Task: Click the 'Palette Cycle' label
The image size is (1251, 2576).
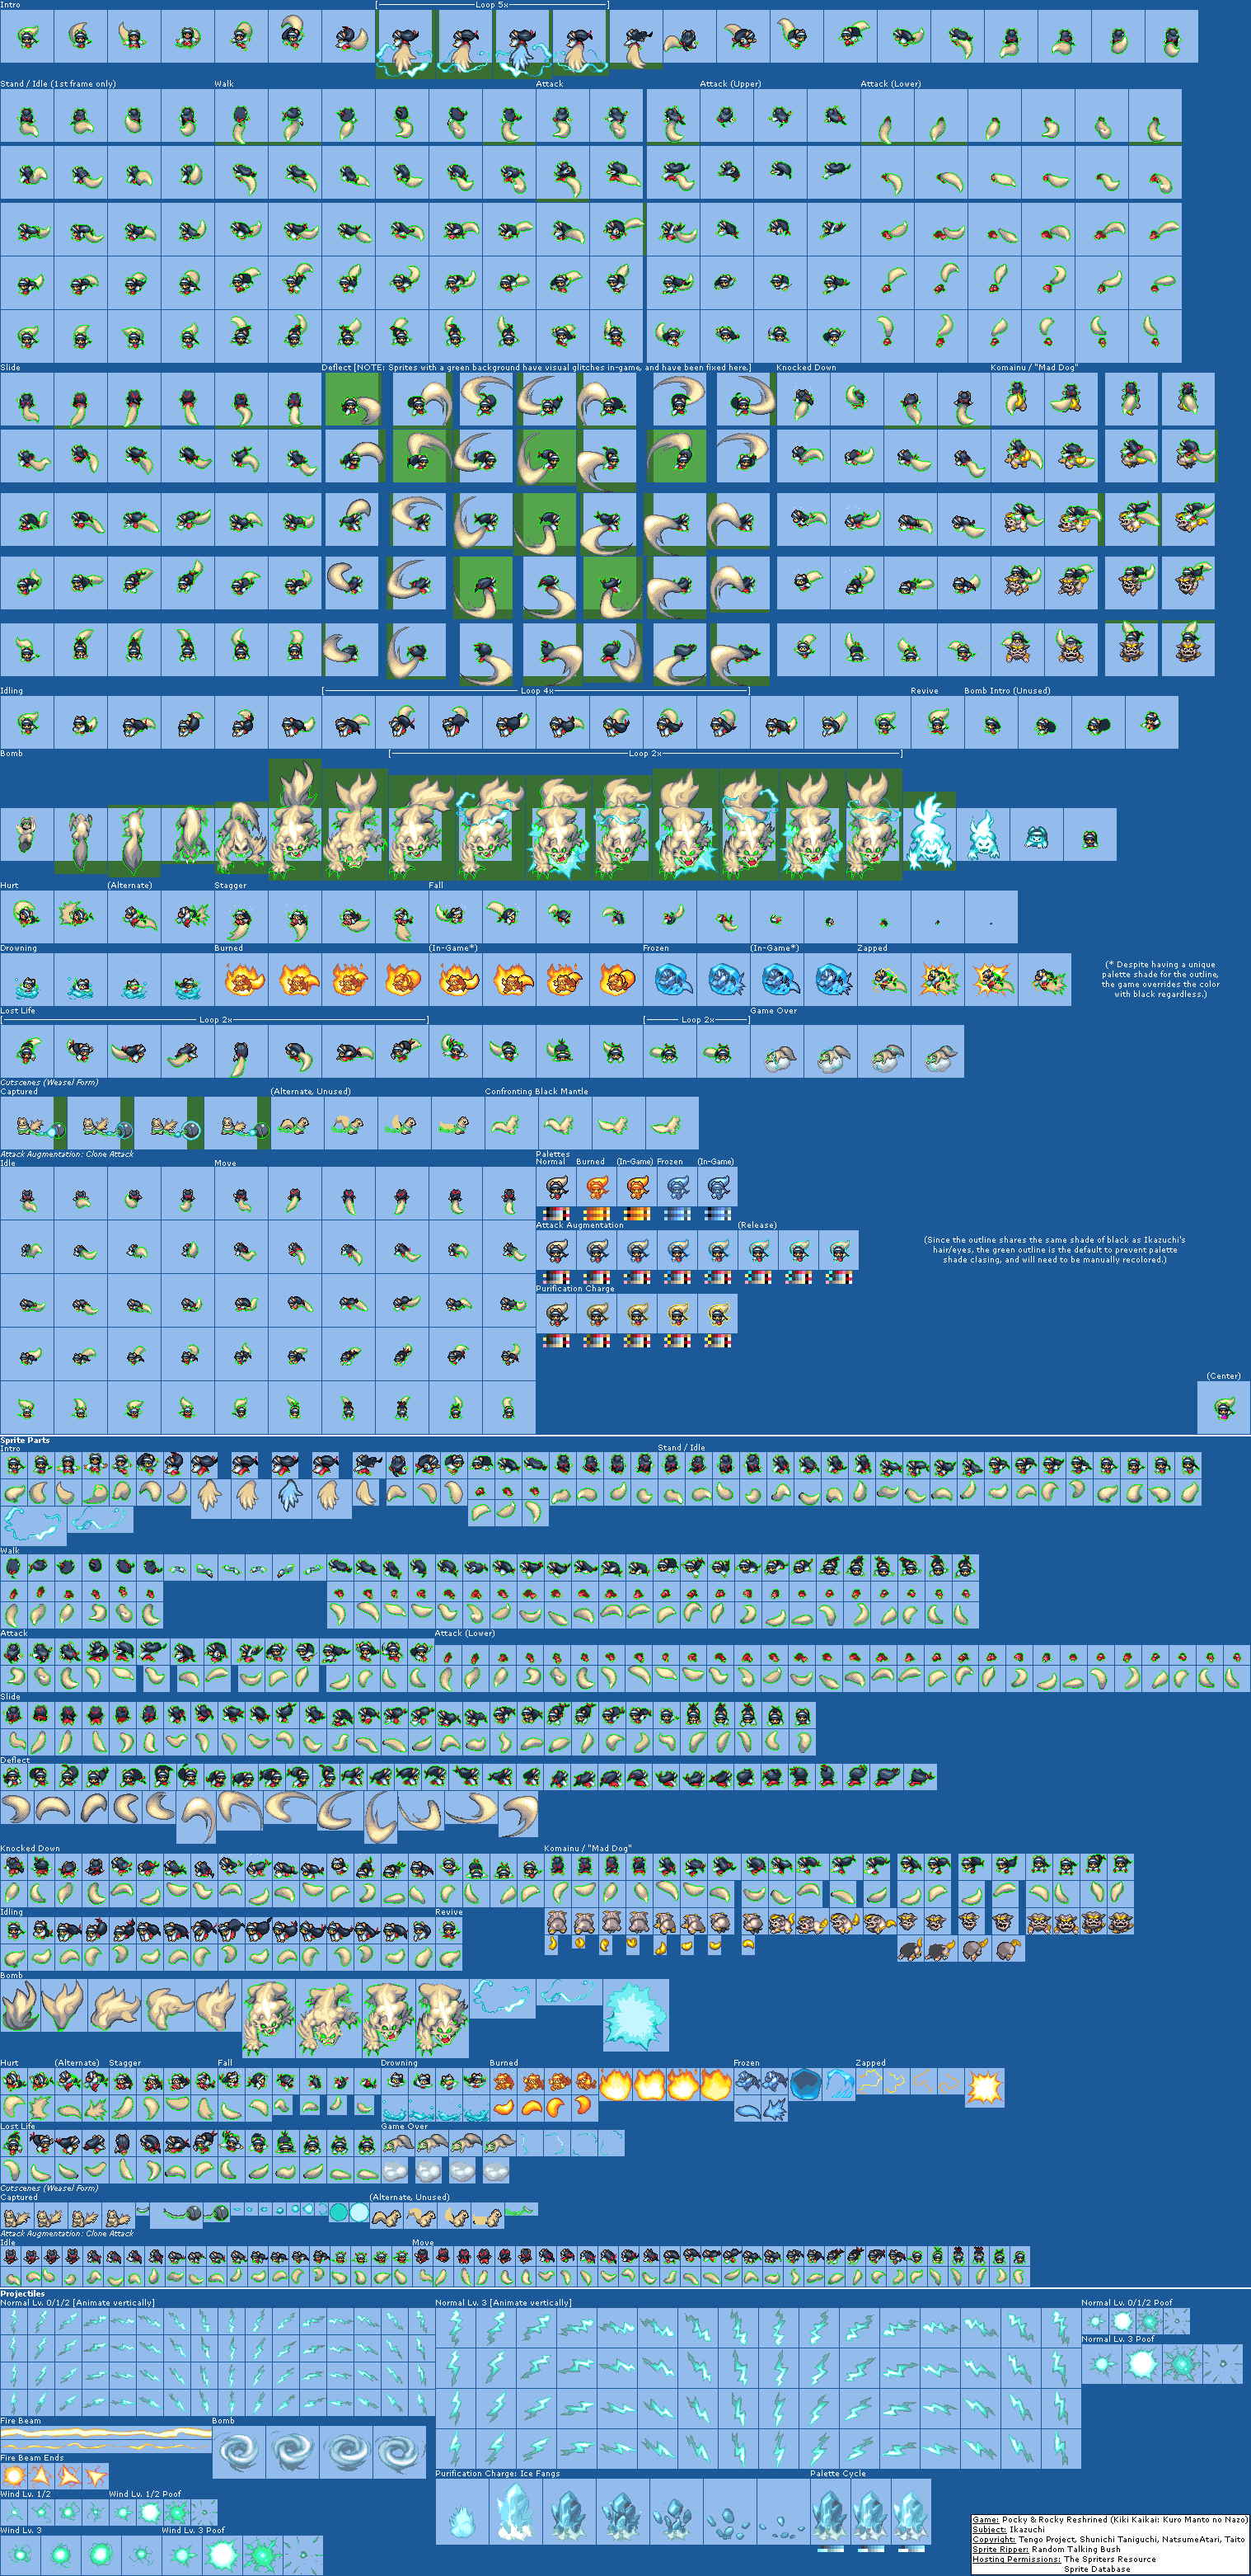Action: coord(838,2474)
